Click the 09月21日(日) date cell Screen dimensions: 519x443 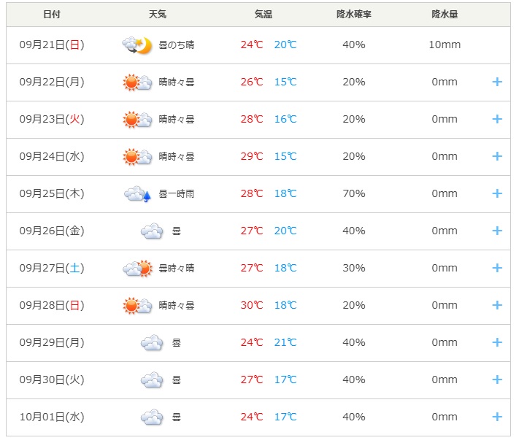(52, 45)
